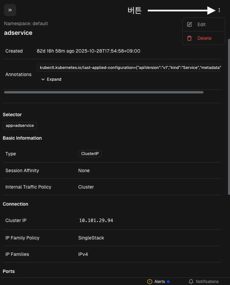Click the Notifications bell icon
Viewport: 230px width, 285px height.
(191, 282)
